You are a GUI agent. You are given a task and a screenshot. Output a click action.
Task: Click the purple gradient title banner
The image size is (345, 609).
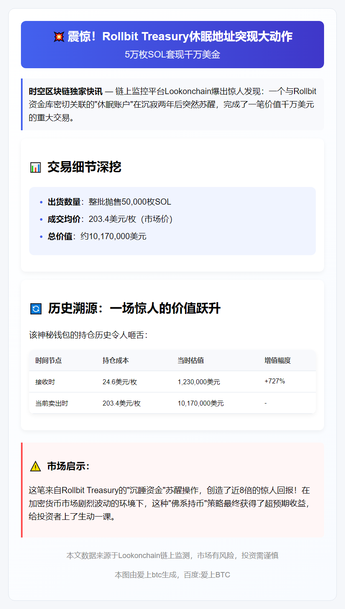coord(172,44)
